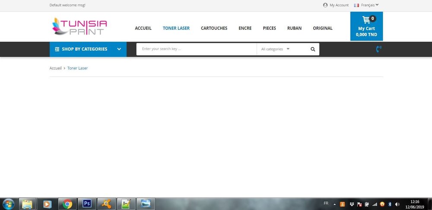Click the power plug tray icon
This screenshot has width=432, height=210.
click(x=367, y=204)
